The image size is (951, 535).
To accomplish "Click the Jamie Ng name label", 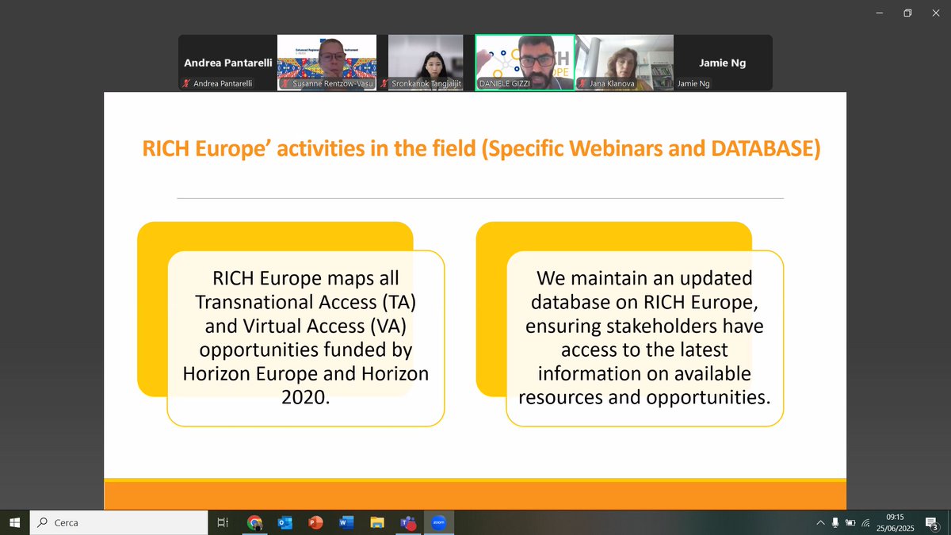I will [693, 83].
